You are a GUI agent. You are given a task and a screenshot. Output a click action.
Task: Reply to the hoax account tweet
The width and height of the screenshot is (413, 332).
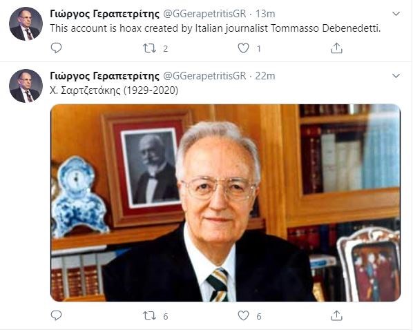coord(56,48)
